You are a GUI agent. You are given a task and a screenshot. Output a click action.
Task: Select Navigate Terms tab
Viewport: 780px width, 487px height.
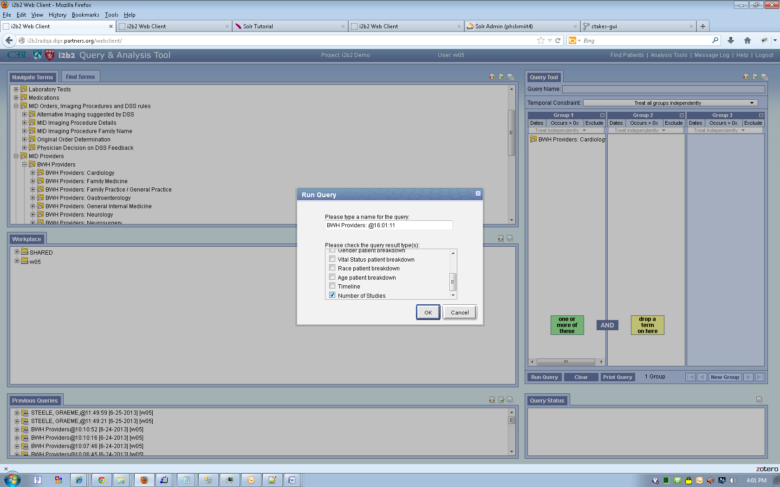[x=32, y=77]
